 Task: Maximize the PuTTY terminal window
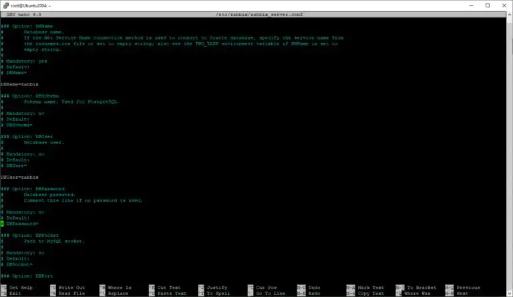[x=488, y=5]
